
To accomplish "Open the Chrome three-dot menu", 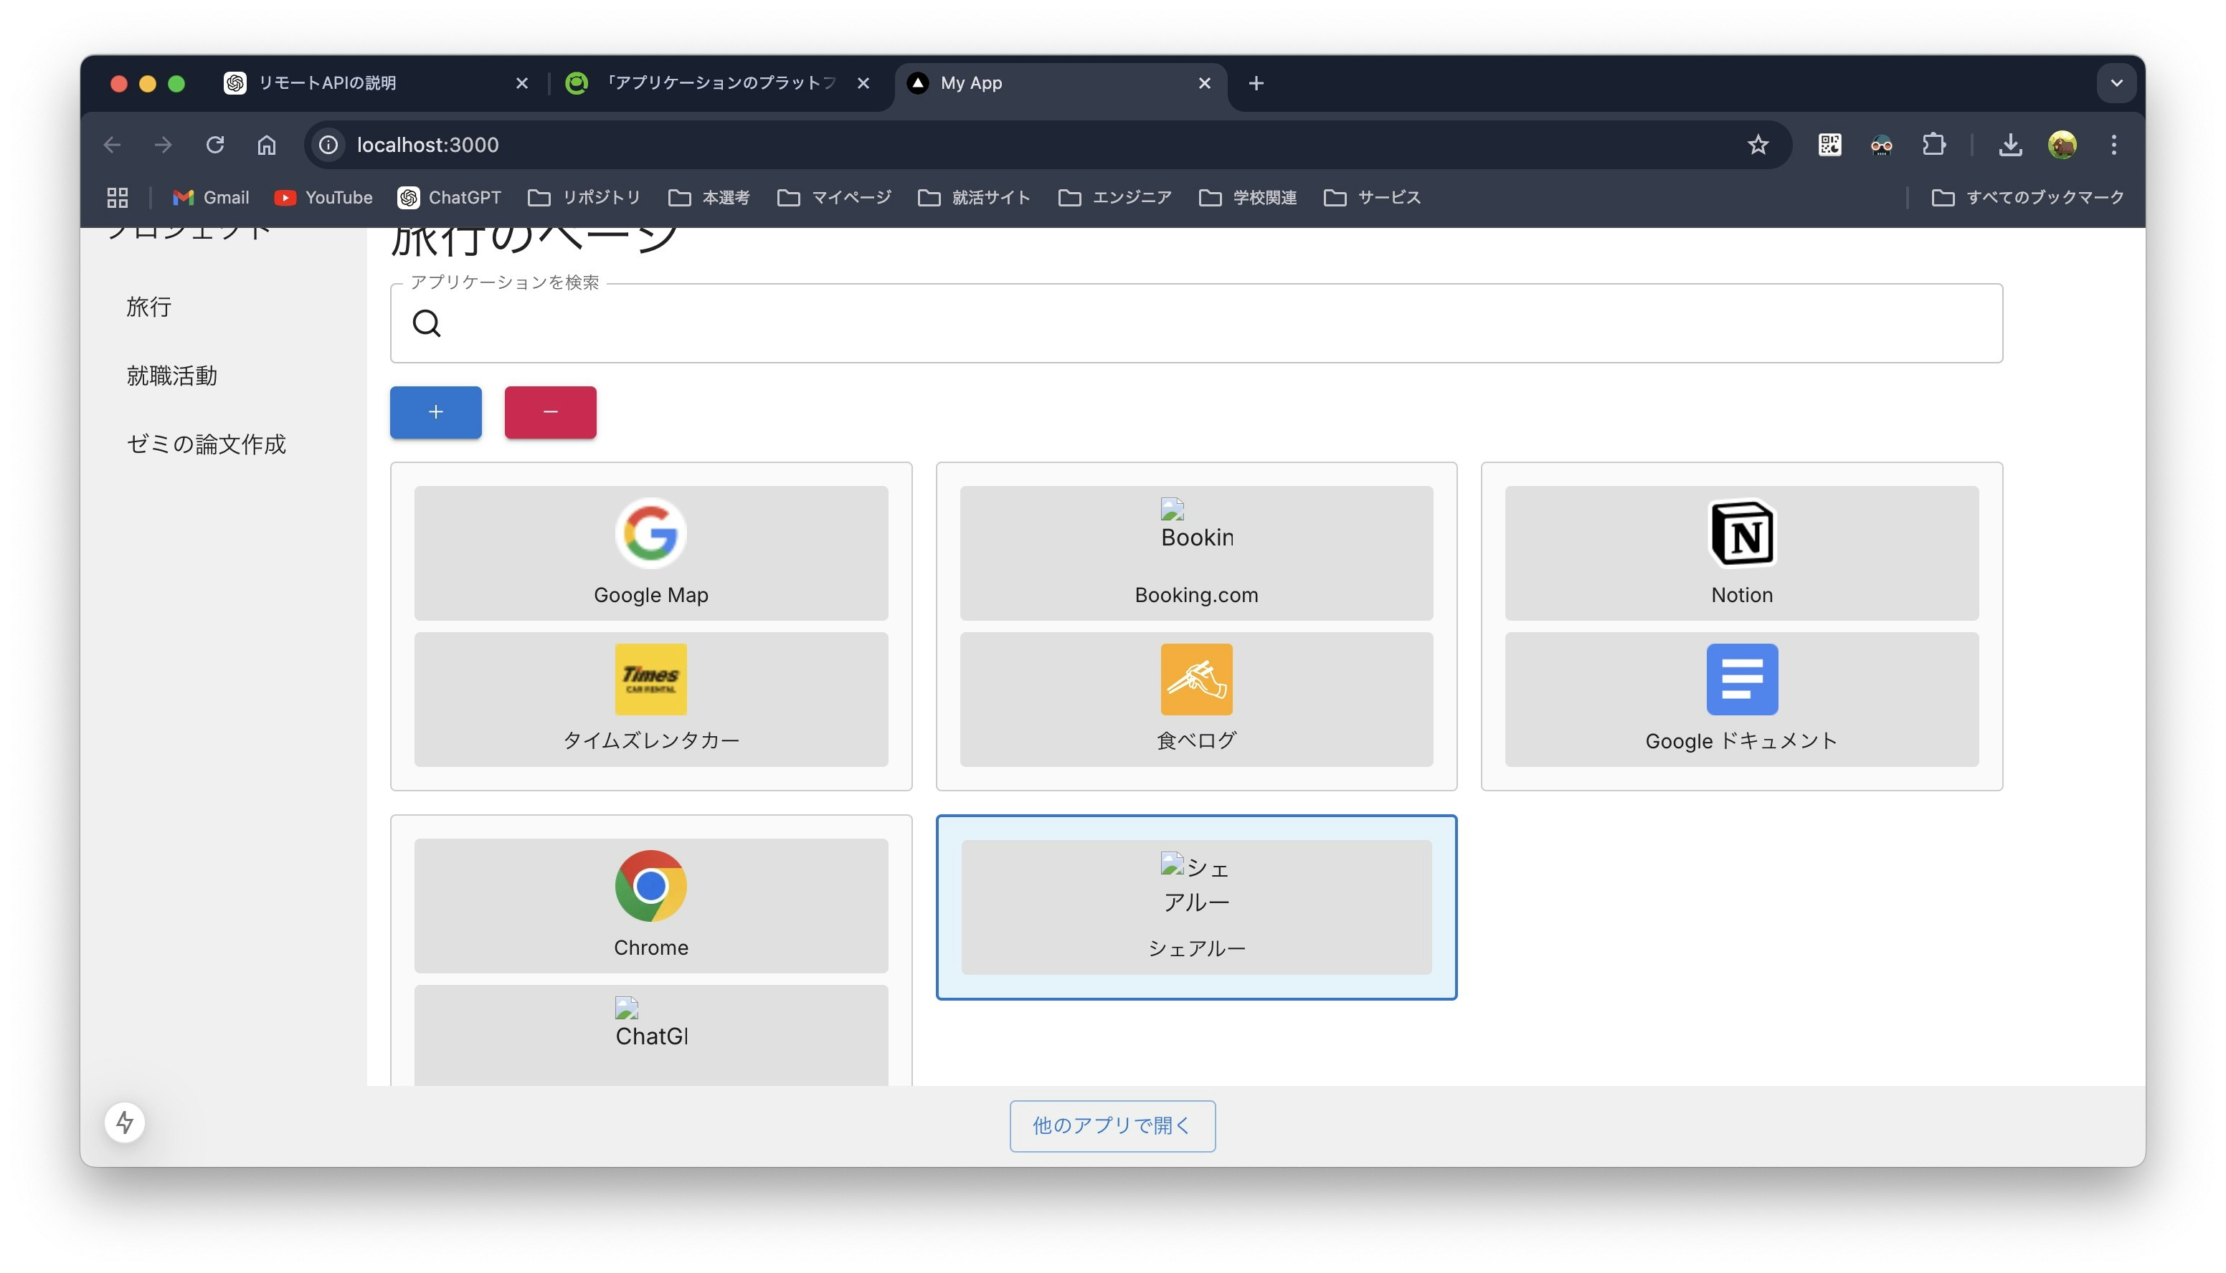I will (2113, 145).
